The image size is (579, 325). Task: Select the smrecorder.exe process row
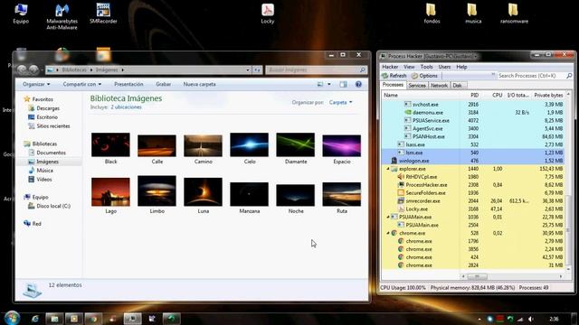click(x=472, y=200)
